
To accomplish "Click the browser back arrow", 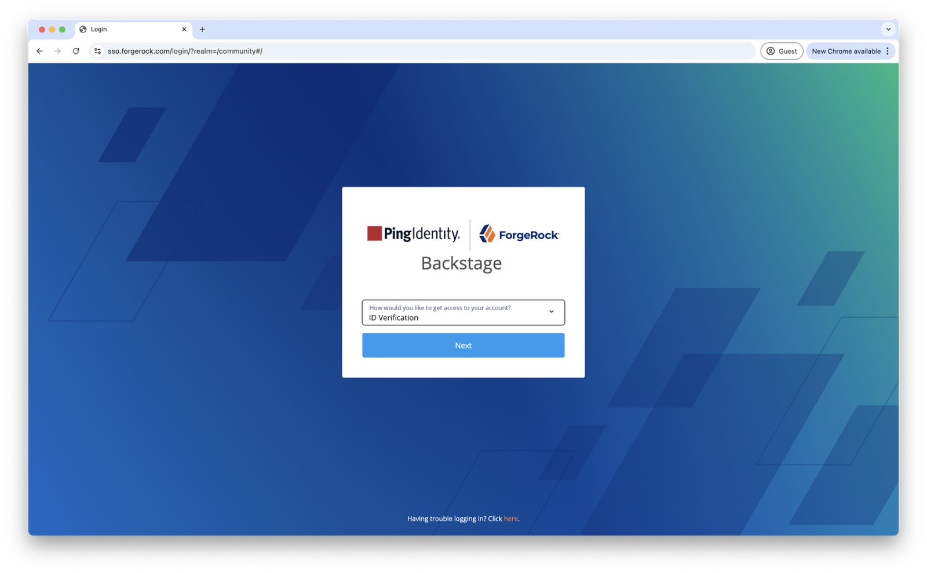I will pyautogui.click(x=39, y=51).
